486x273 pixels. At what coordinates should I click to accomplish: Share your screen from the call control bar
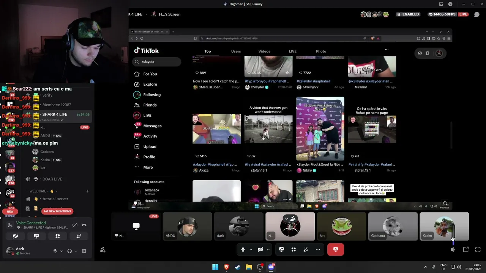[x=281, y=249]
